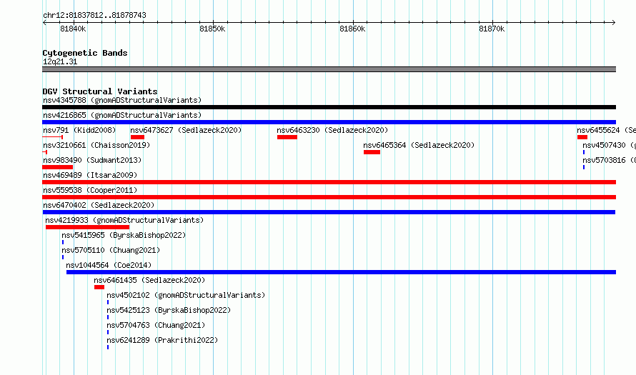The image size is (636, 375).
Task: Open the nsv6455624 variant label
Action: pyautogui.click(x=606, y=130)
